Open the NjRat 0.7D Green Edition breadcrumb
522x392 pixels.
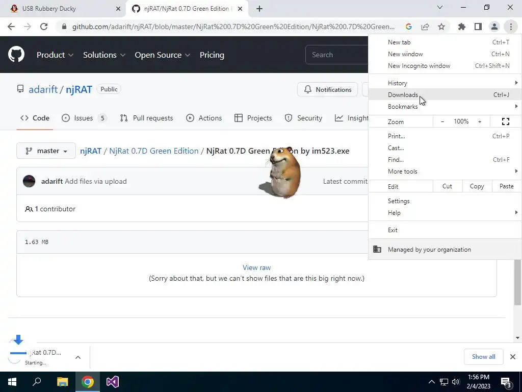tap(154, 151)
